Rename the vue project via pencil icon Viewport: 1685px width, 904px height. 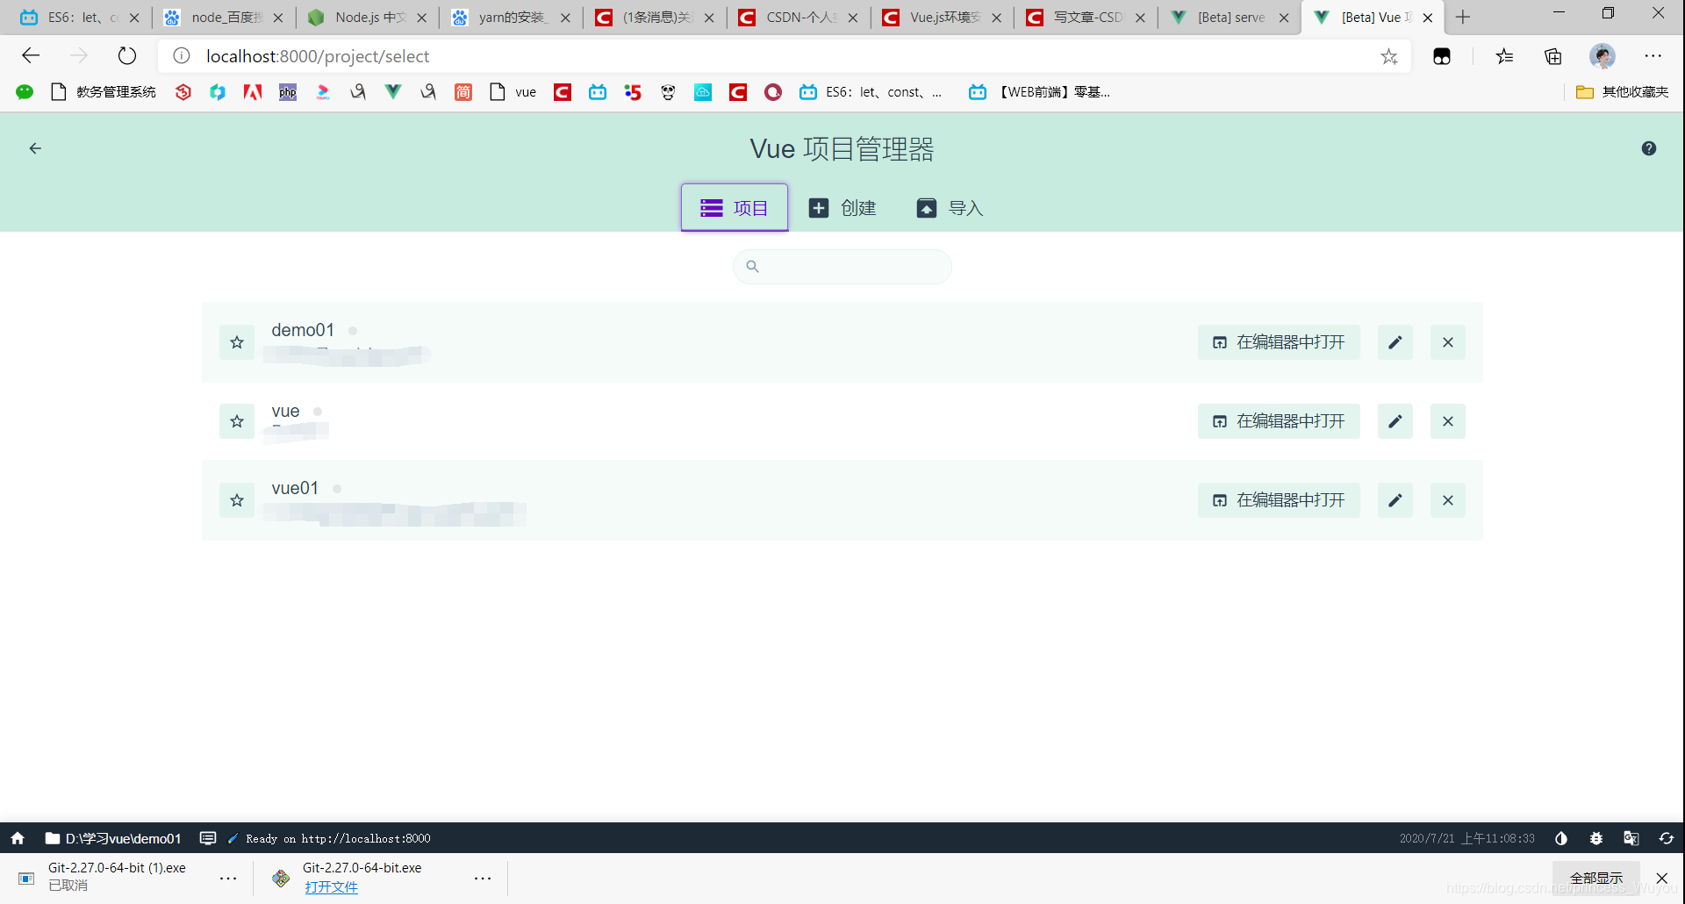coord(1395,421)
